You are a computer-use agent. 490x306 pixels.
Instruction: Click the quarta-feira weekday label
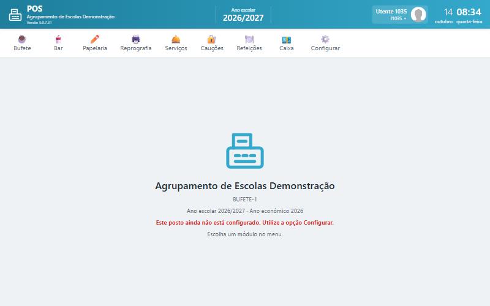[x=469, y=22]
